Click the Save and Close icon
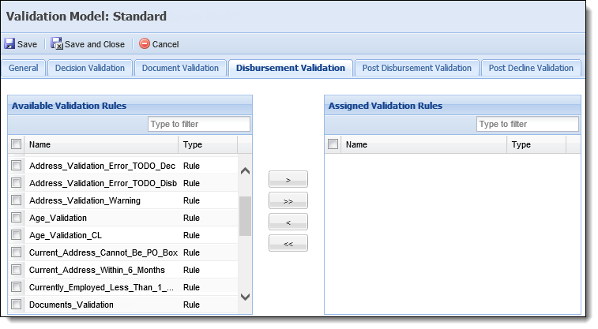598x329 pixels. pos(57,44)
